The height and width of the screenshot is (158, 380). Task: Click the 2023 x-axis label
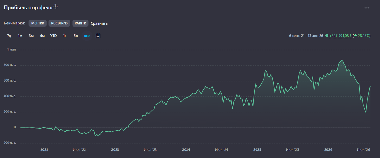(115, 149)
